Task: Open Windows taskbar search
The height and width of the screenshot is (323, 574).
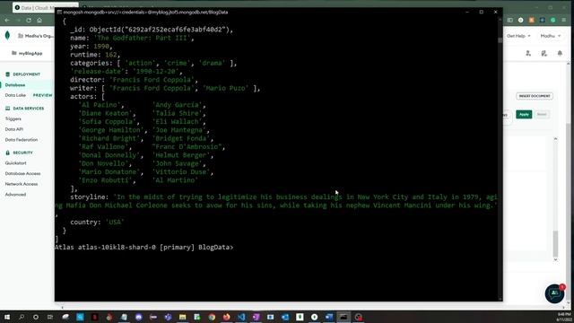Action: pyautogui.click(x=22, y=317)
